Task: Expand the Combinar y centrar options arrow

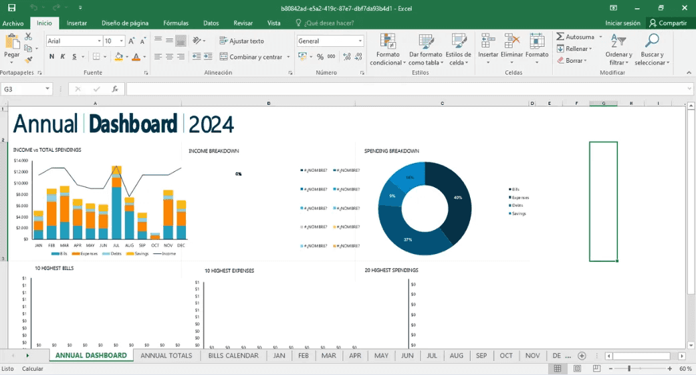Action: coord(288,57)
